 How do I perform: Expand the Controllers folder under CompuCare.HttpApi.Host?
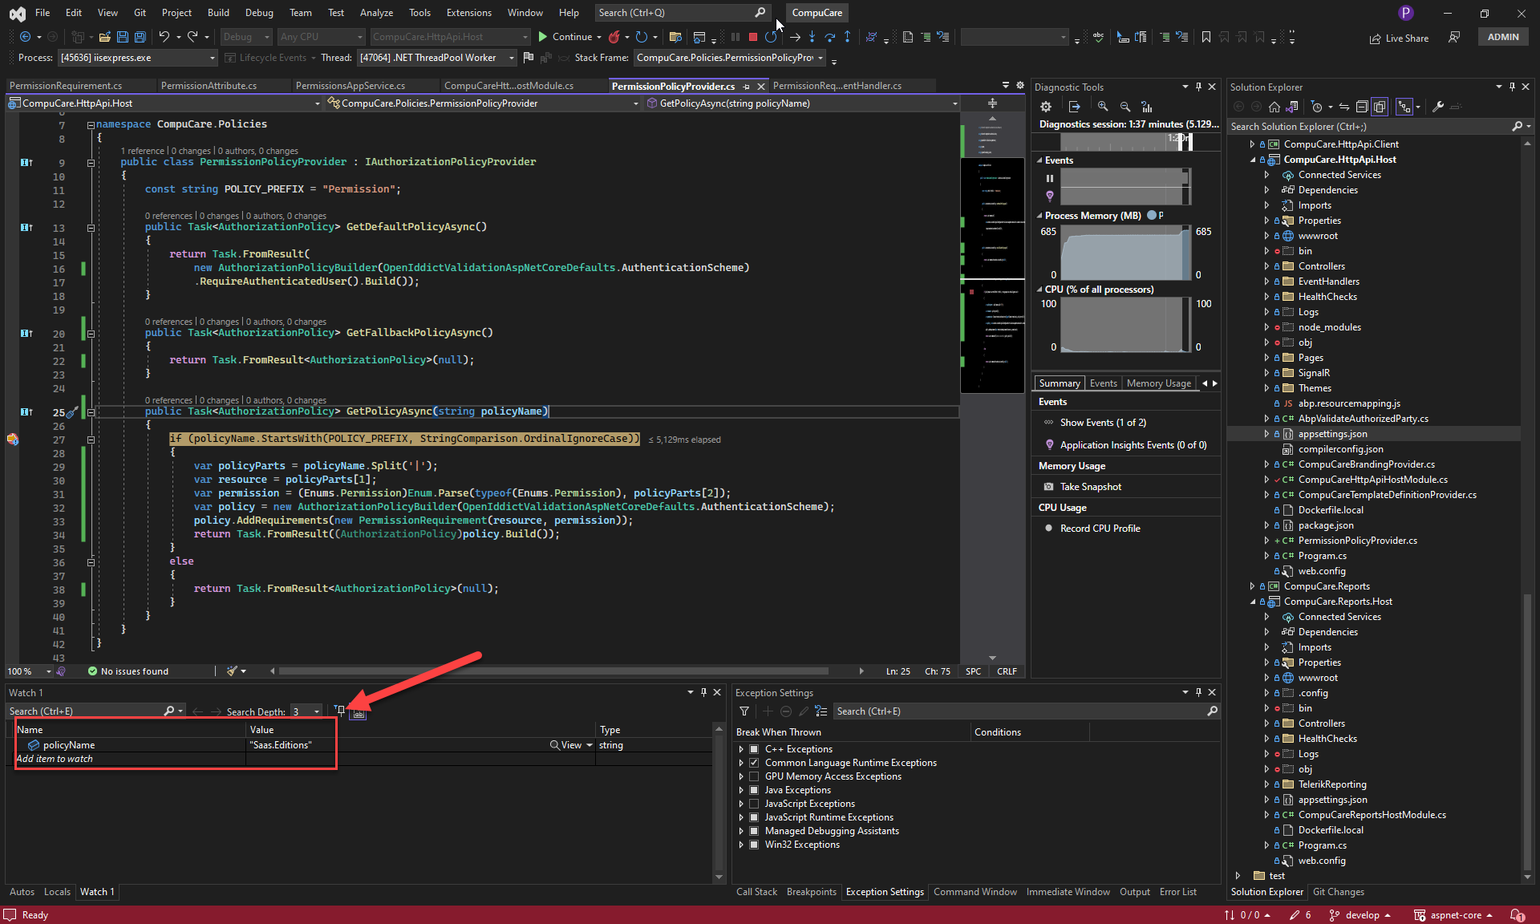[x=1266, y=266]
